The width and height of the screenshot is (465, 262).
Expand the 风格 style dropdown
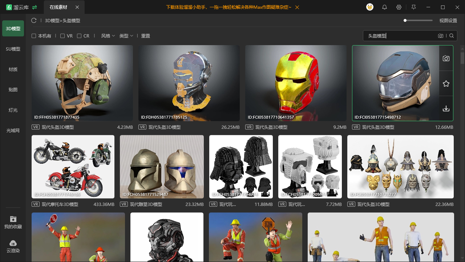(108, 36)
